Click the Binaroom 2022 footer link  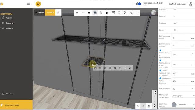pos(12,105)
